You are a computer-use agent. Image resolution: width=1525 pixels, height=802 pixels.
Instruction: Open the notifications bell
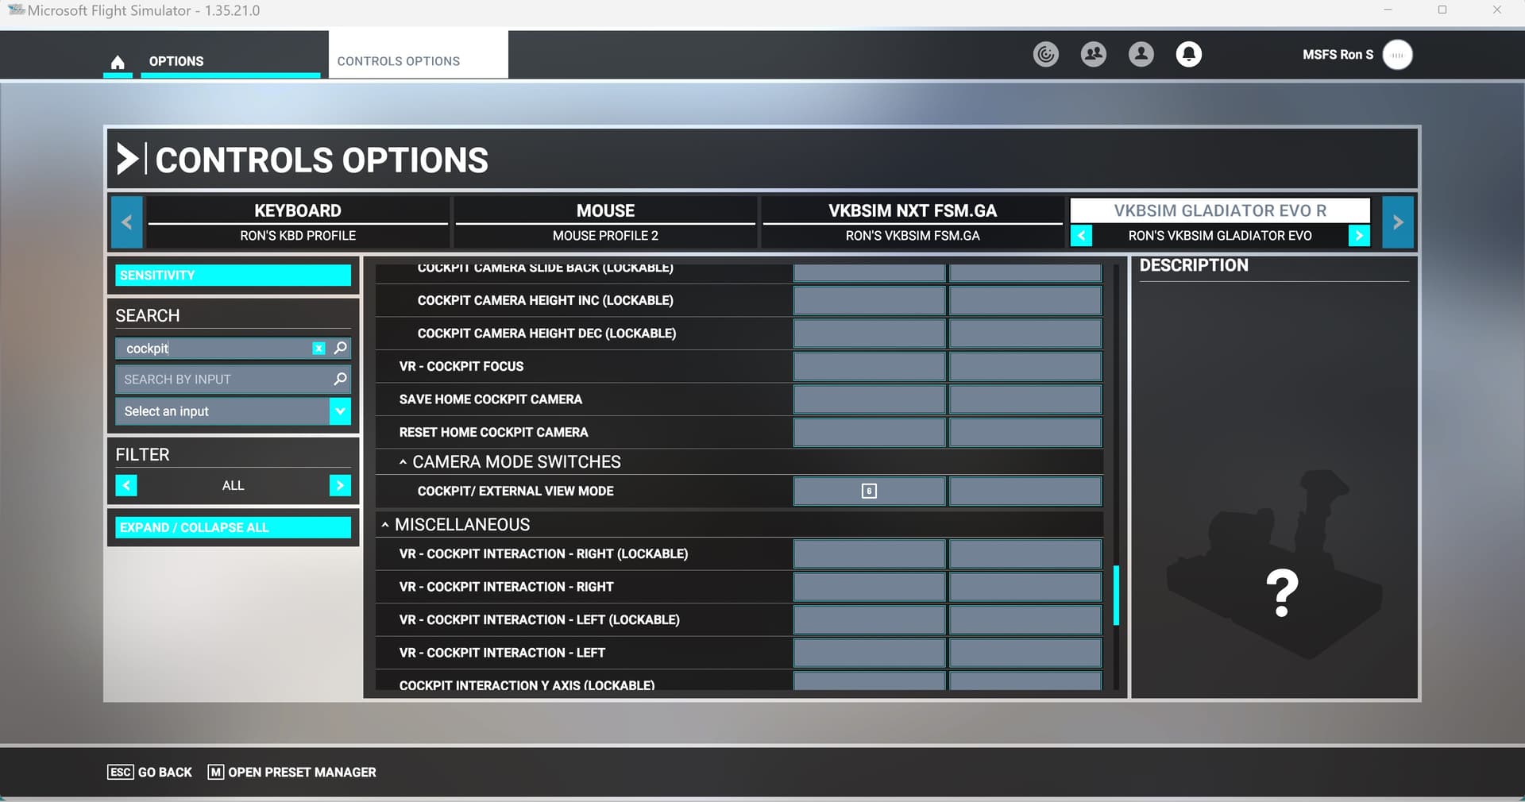tap(1188, 54)
